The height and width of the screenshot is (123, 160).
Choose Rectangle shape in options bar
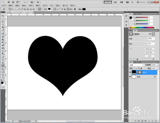pos(25,9)
